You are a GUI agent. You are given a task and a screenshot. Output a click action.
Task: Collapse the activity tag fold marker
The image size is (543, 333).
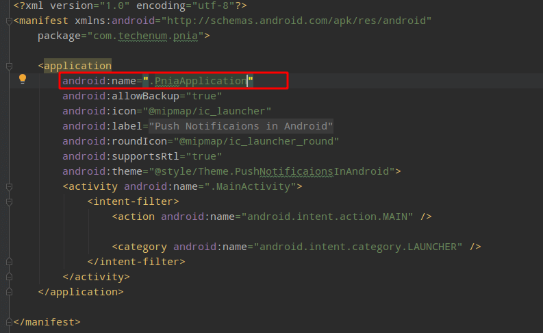10,187
